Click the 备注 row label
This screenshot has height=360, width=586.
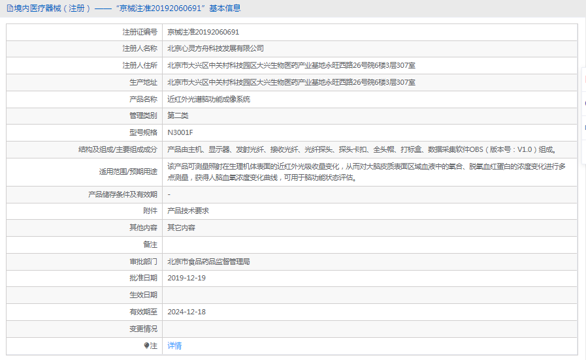coord(150,245)
